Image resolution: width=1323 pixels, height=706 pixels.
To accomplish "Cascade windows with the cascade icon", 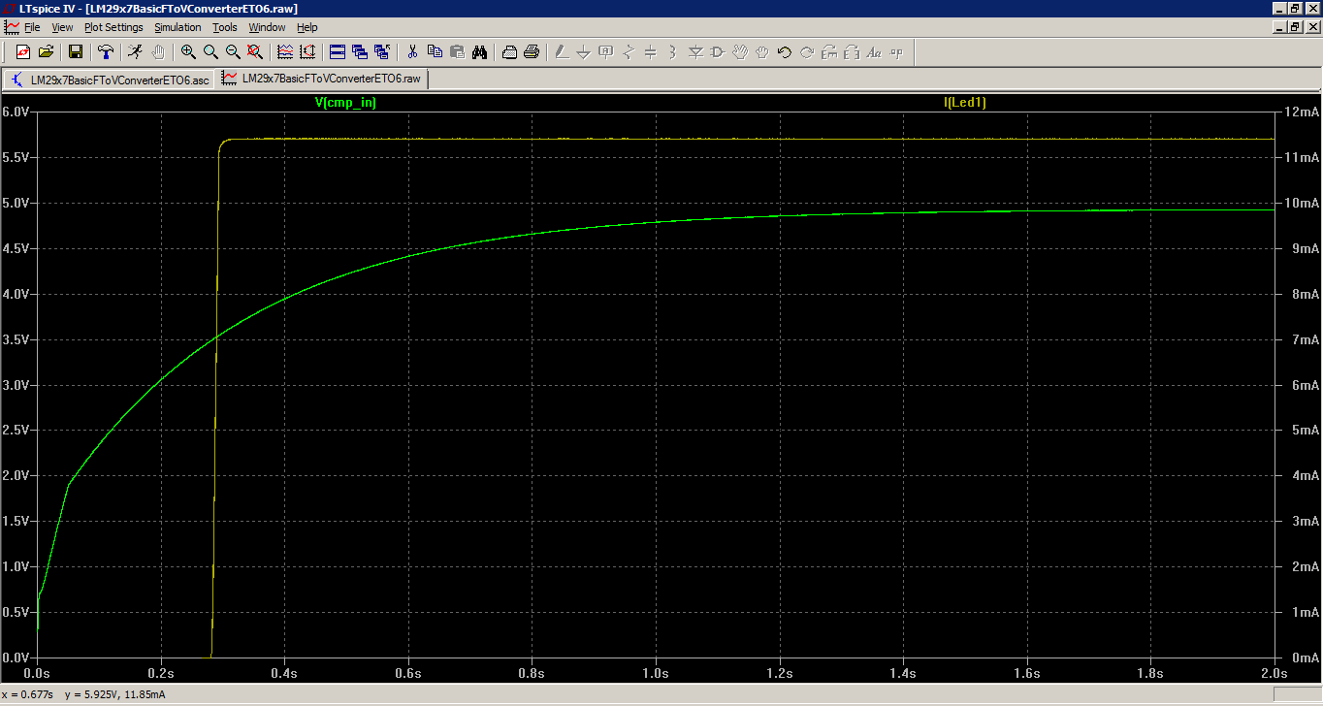I will pos(360,51).
